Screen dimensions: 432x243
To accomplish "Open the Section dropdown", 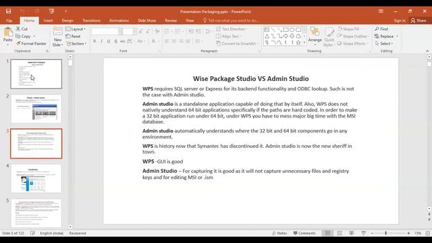I will (76, 43).
